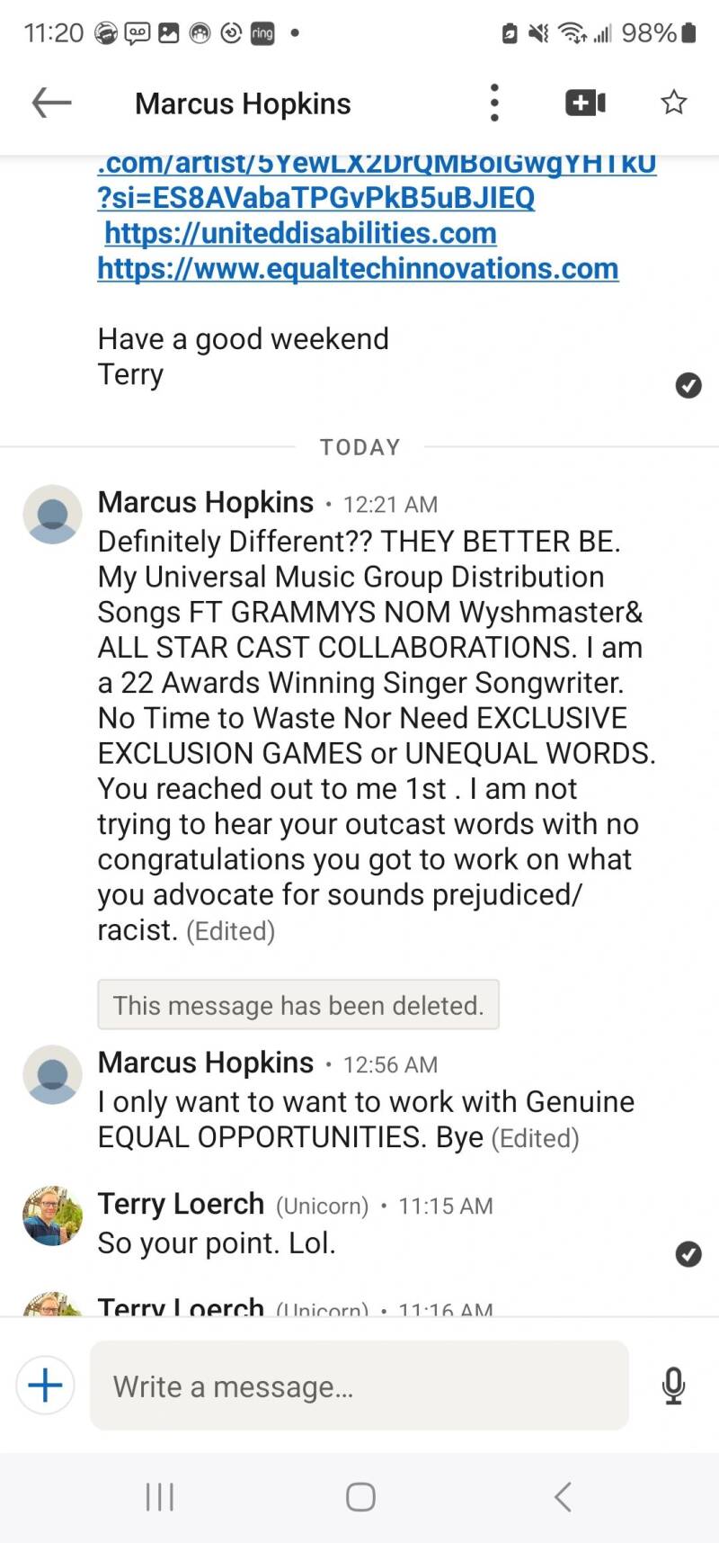
Task: Open the equaltechinnovations.com link
Action: [358, 268]
